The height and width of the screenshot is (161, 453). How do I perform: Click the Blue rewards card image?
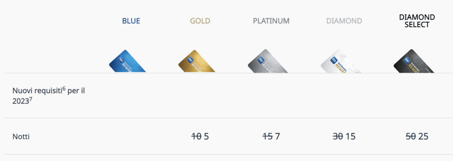(x=128, y=61)
